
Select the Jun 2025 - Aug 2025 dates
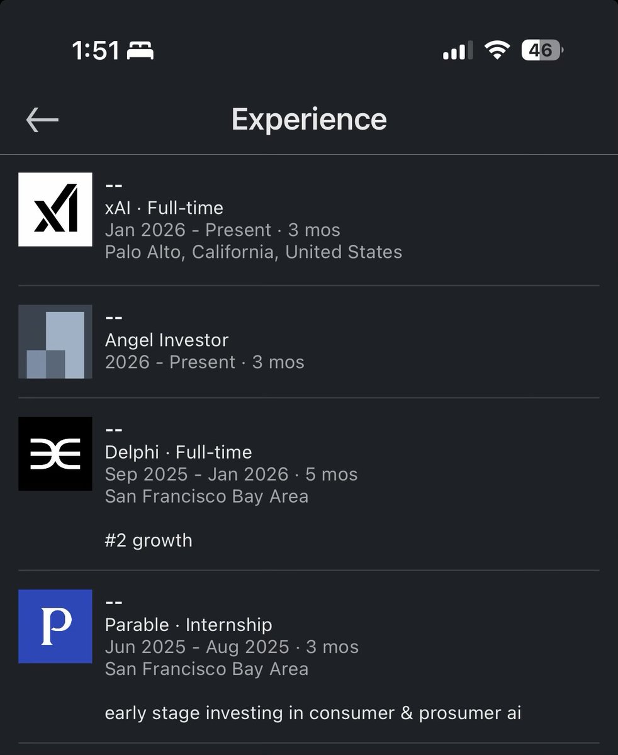[x=198, y=647]
